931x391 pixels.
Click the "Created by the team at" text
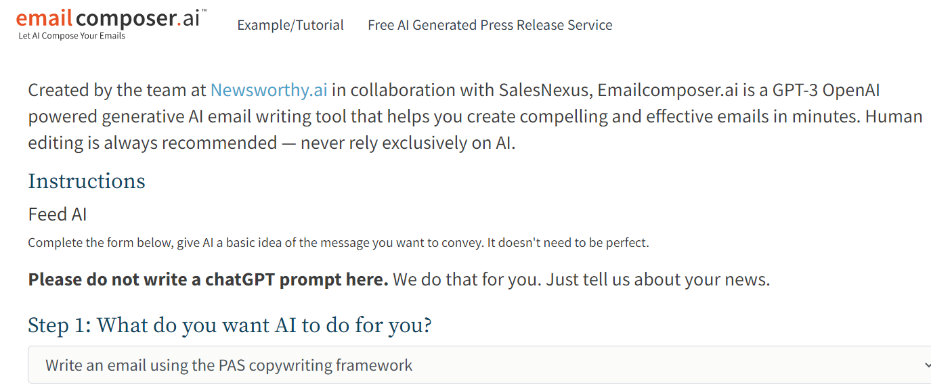(x=117, y=90)
